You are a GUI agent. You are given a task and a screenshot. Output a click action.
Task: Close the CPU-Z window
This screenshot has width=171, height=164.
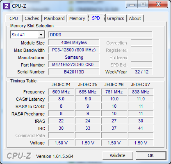click(x=158, y=4)
